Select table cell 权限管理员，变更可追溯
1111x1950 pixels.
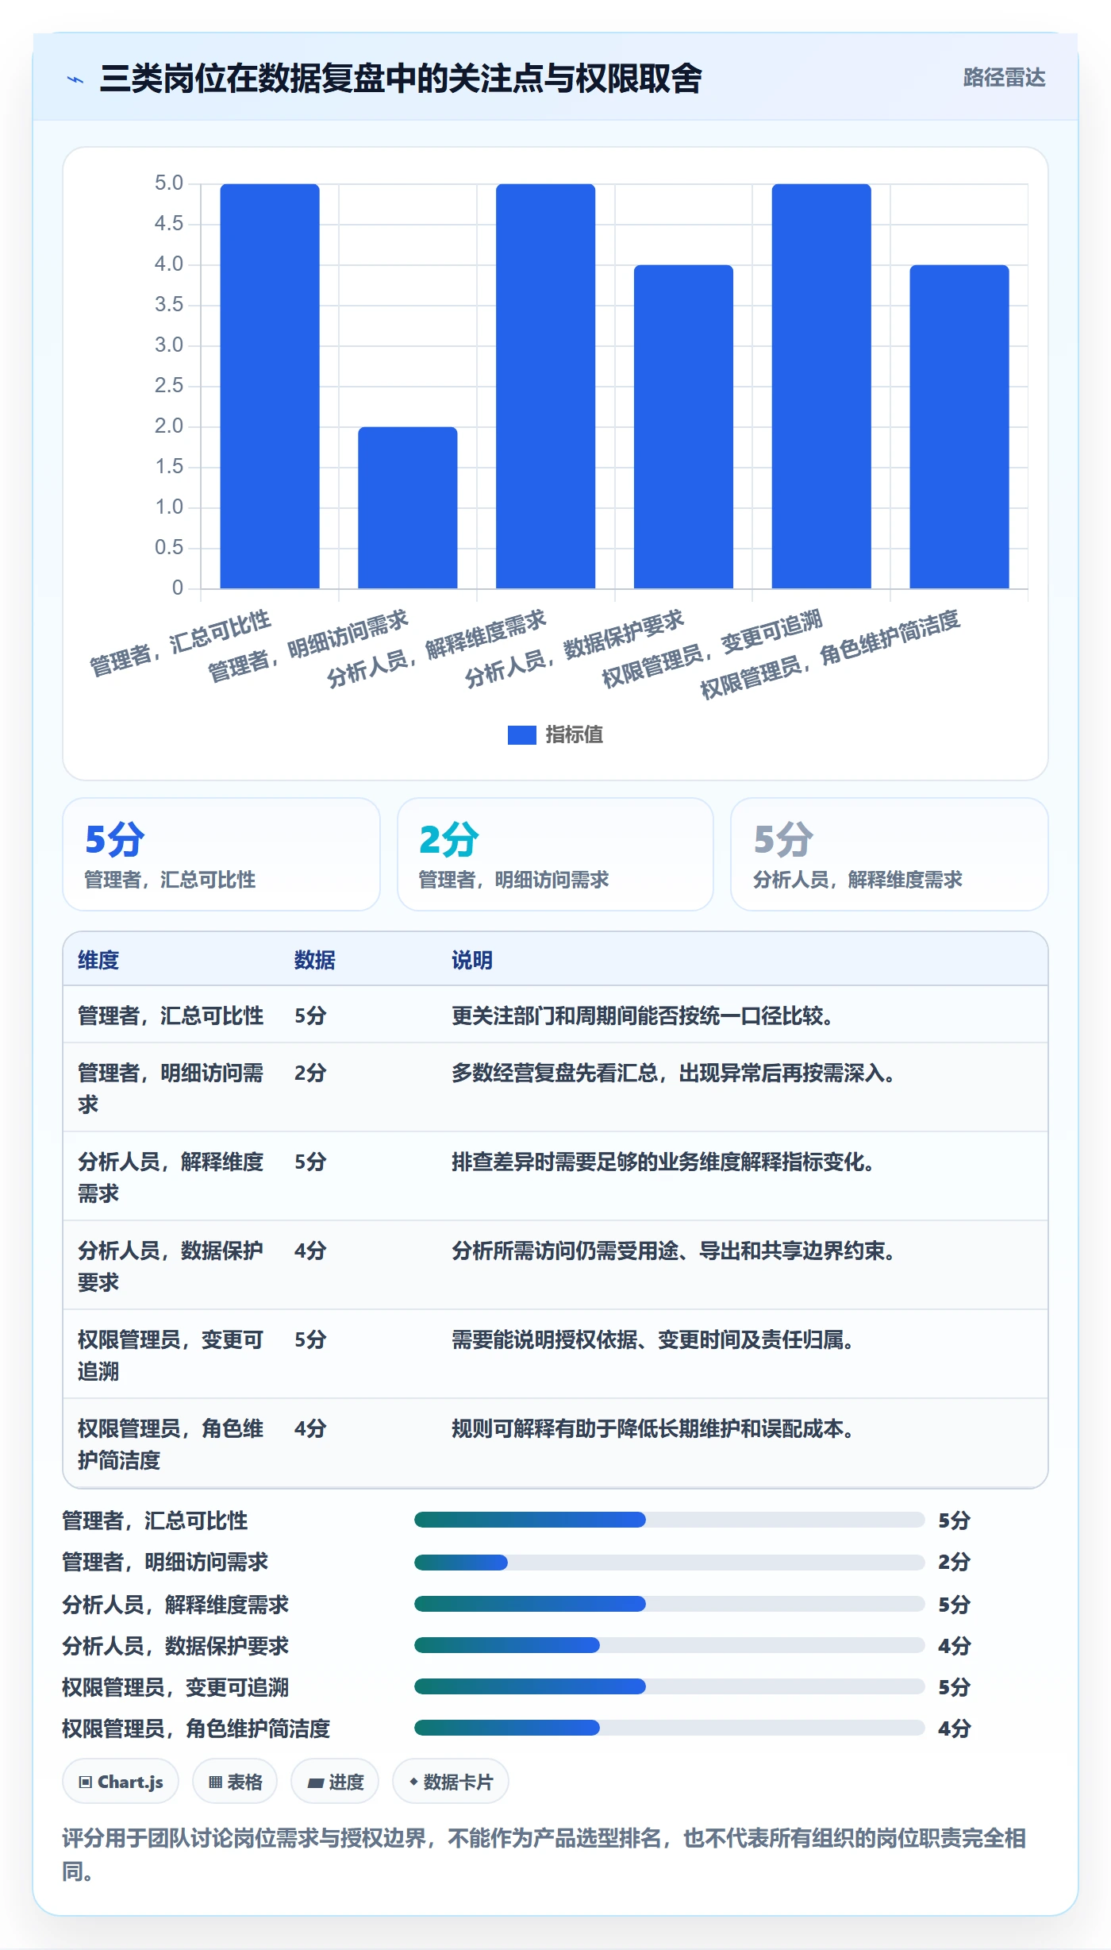click(171, 1355)
